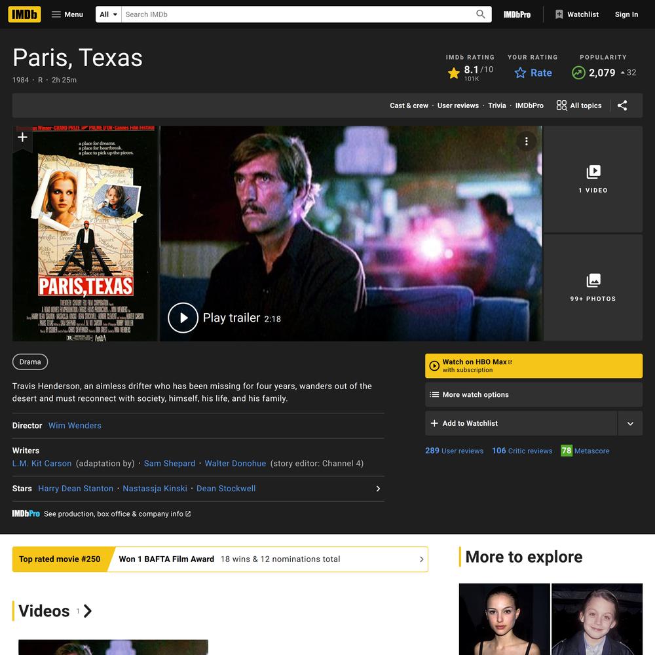Open Trivia section
This screenshot has height=655, width=655.
click(496, 105)
